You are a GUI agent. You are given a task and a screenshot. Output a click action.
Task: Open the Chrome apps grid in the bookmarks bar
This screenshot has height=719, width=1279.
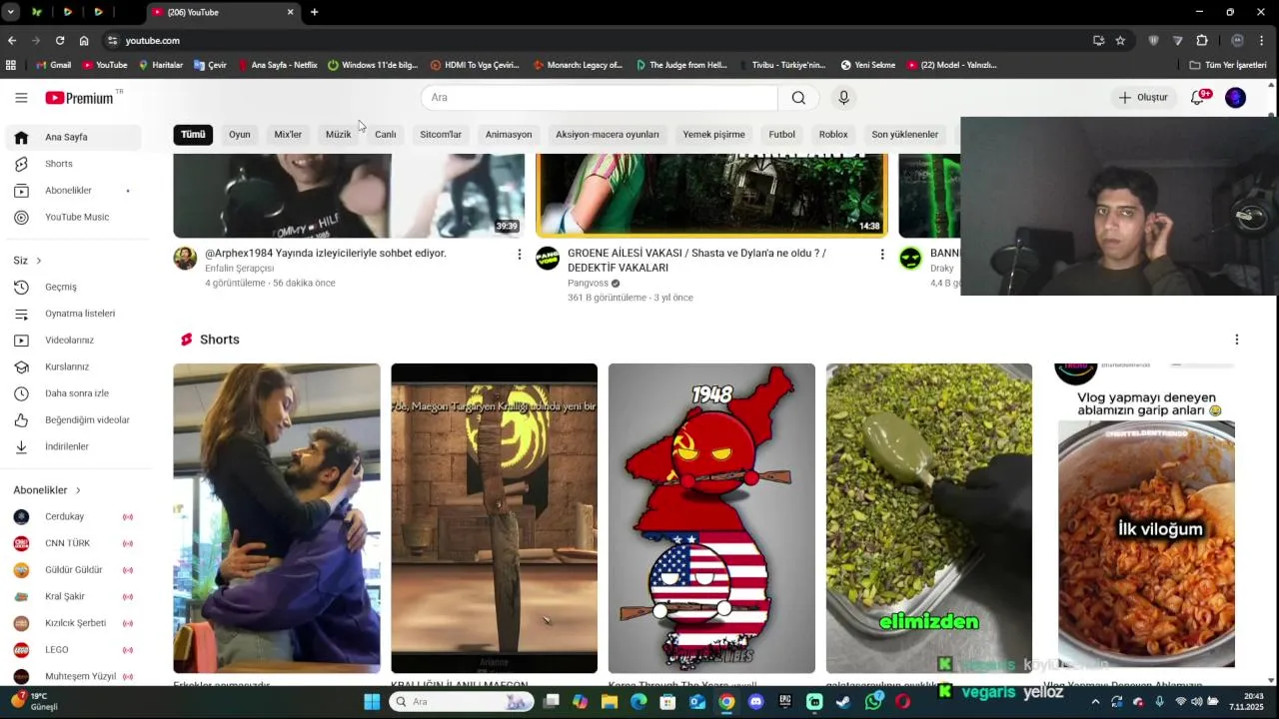point(11,65)
